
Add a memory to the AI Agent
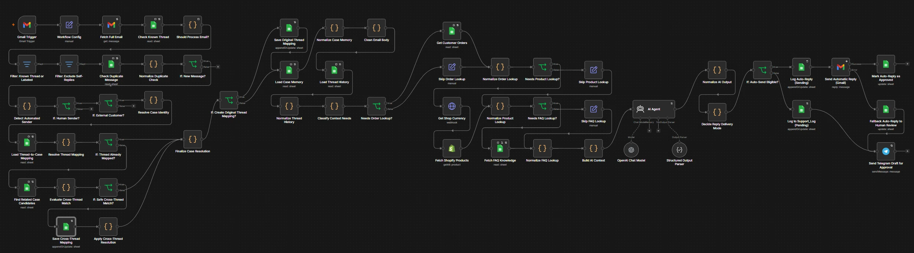pyautogui.click(x=649, y=130)
